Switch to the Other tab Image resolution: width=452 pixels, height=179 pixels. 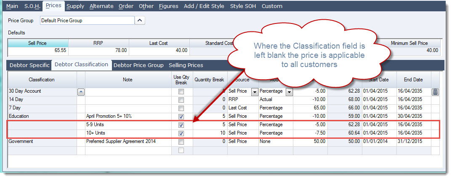point(146,6)
